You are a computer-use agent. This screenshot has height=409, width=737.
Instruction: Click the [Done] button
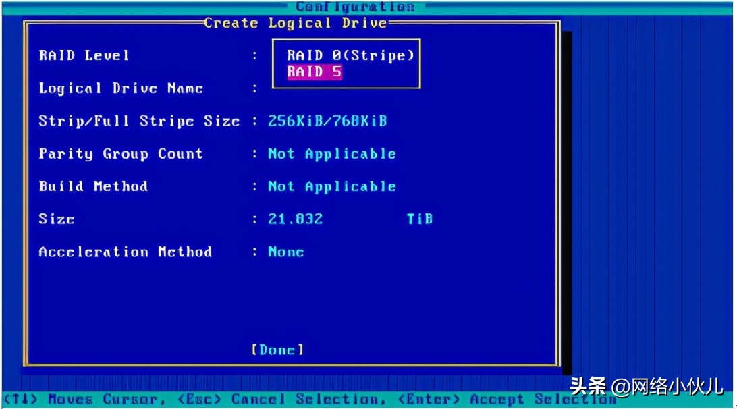tap(278, 350)
